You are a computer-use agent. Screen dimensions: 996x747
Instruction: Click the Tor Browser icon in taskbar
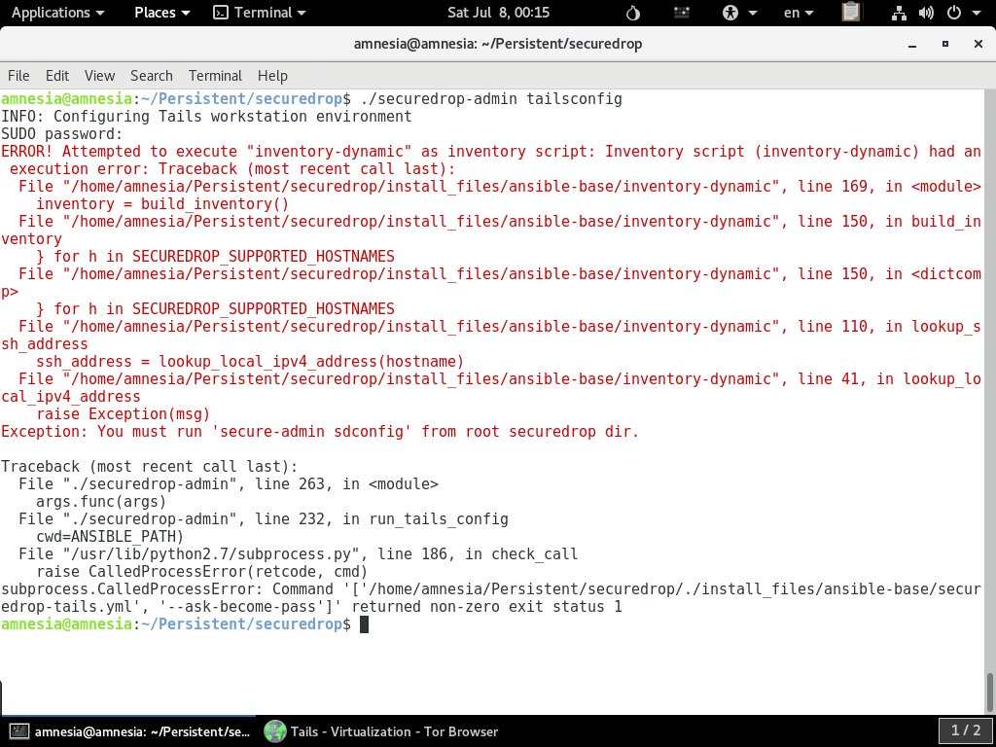point(275,731)
